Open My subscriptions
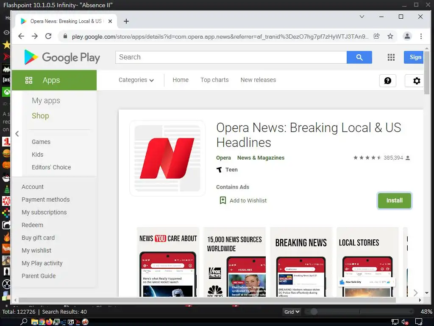Image resolution: width=434 pixels, height=326 pixels. [44, 212]
